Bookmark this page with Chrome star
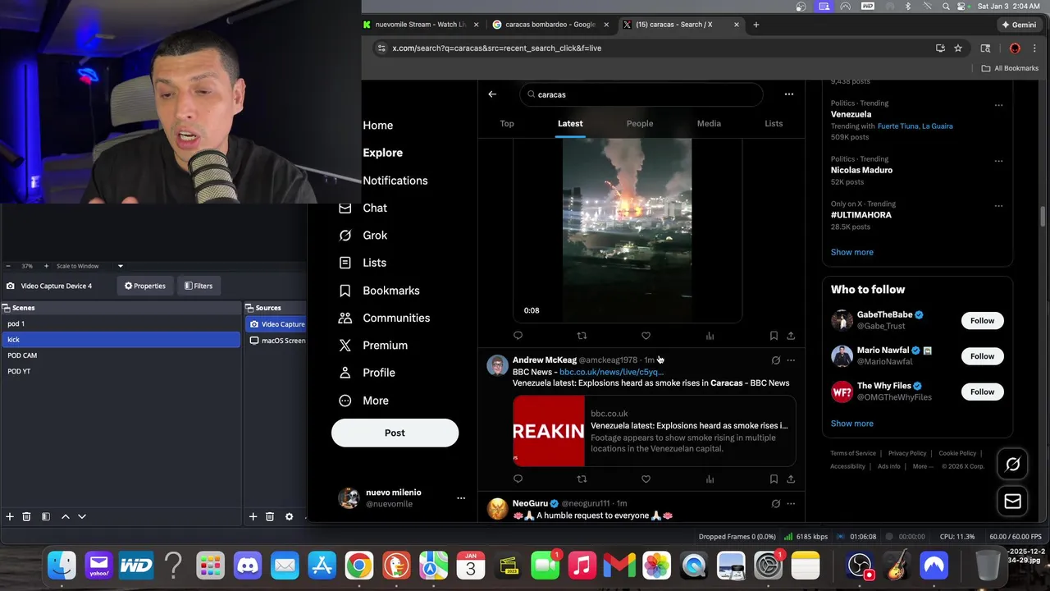The image size is (1050, 591). 957,48
